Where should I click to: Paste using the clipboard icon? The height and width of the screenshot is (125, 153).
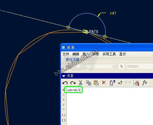[x=96, y=83]
